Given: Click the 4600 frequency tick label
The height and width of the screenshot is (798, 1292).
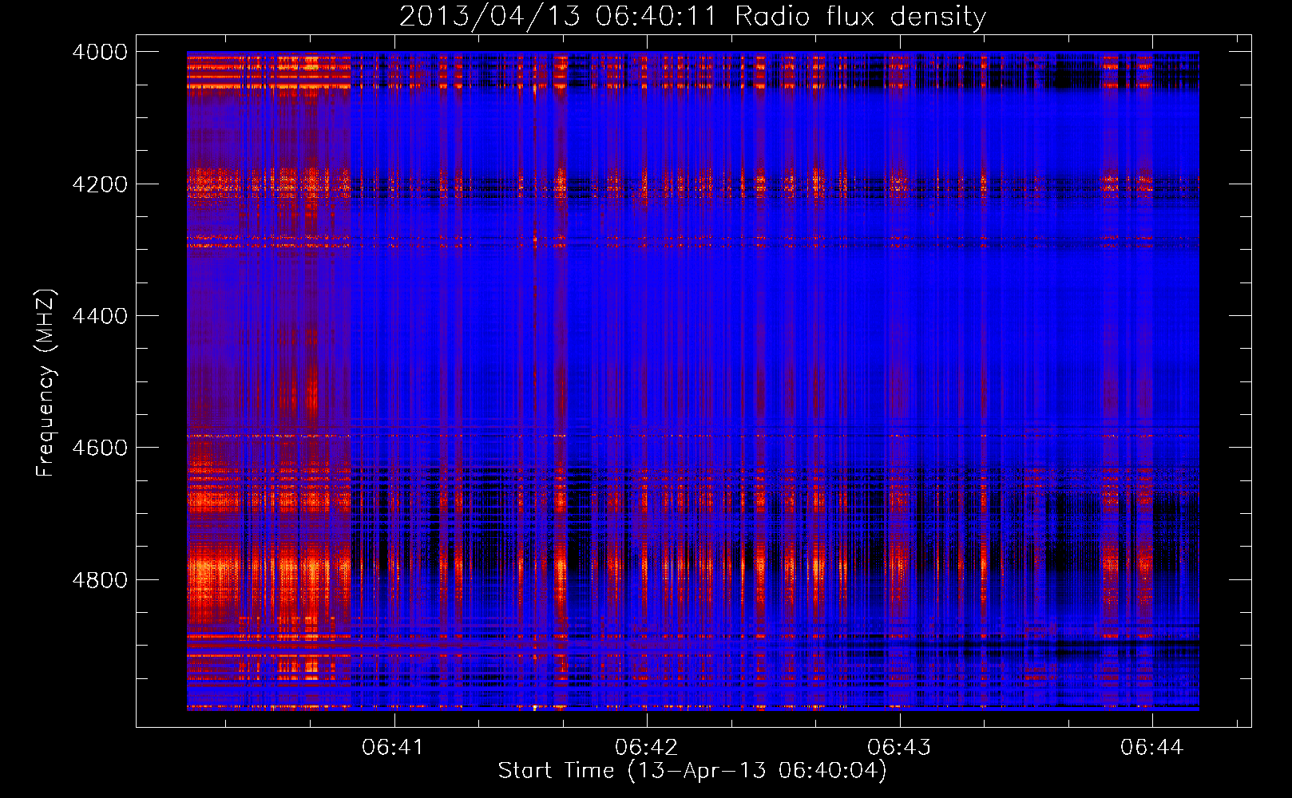Looking at the screenshot, I should [x=100, y=448].
